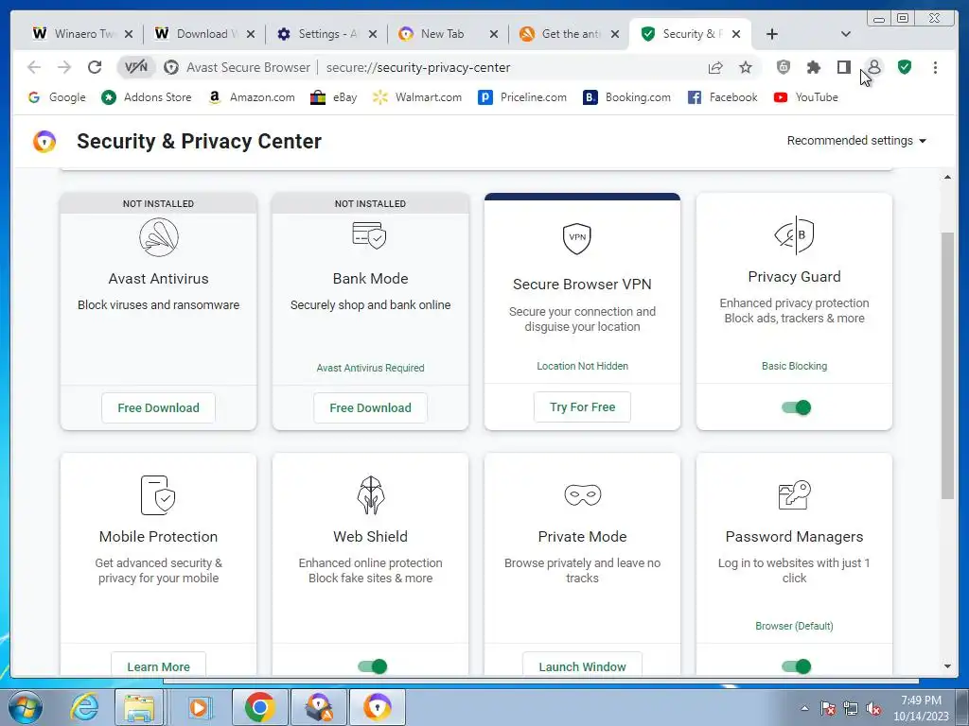Toggle the Password Managers switch
This screenshot has width=969, height=726.
click(x=796, y=666)
